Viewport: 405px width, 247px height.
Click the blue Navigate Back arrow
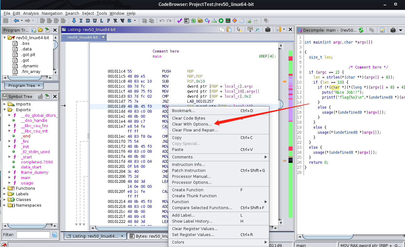click(16, 21)
